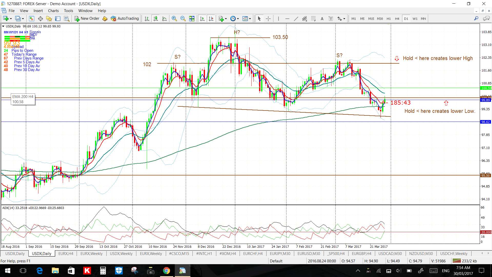Image resolution: width=492 pixels, height=277 pixels.
Task: Select the Crosshair cursor tool
Action: tap(268, 18)
